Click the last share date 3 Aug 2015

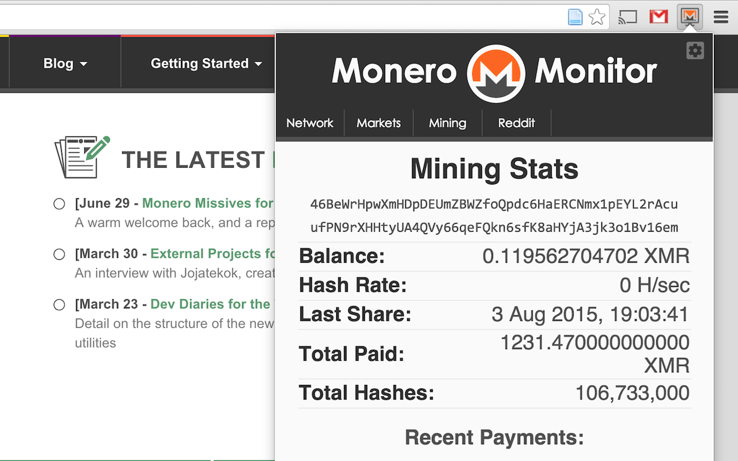590,314
